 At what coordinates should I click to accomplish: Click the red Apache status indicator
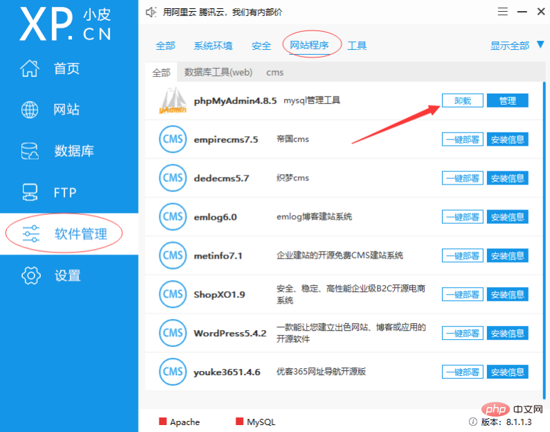(x=163, y=422)
